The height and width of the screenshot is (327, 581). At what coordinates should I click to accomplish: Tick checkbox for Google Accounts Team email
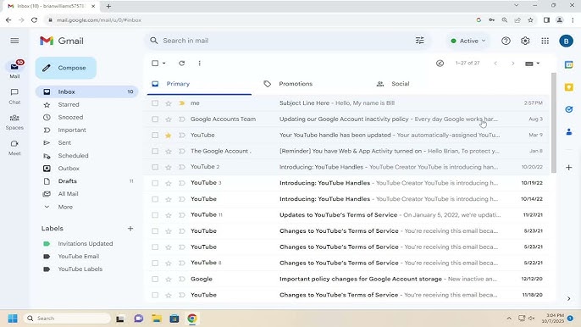[155, 119]
